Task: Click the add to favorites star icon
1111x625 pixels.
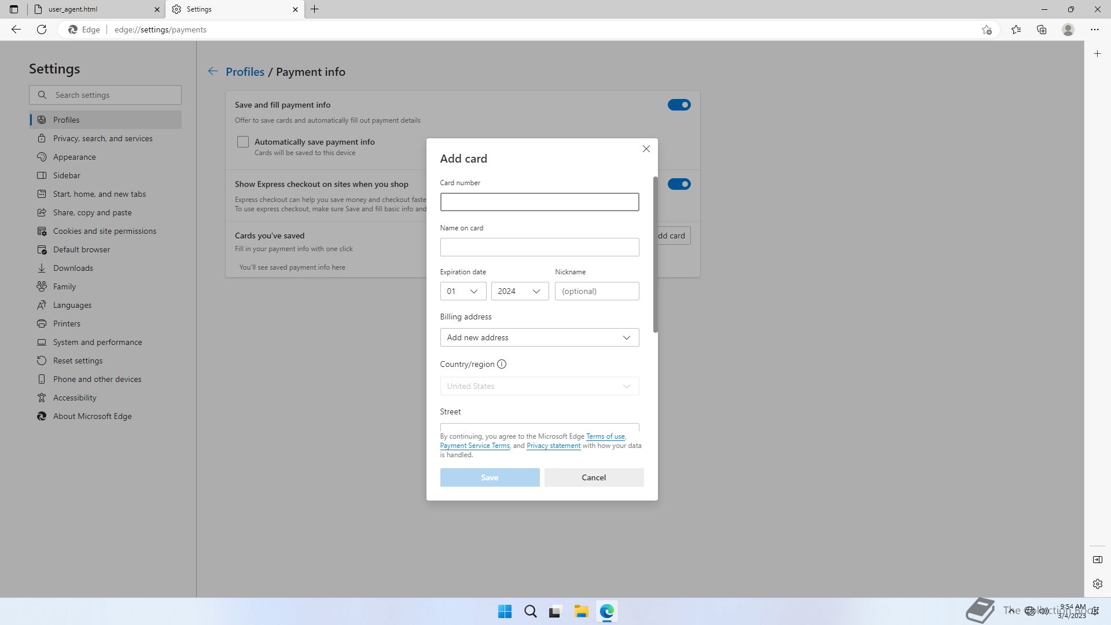Action: [x=987, y=30]
